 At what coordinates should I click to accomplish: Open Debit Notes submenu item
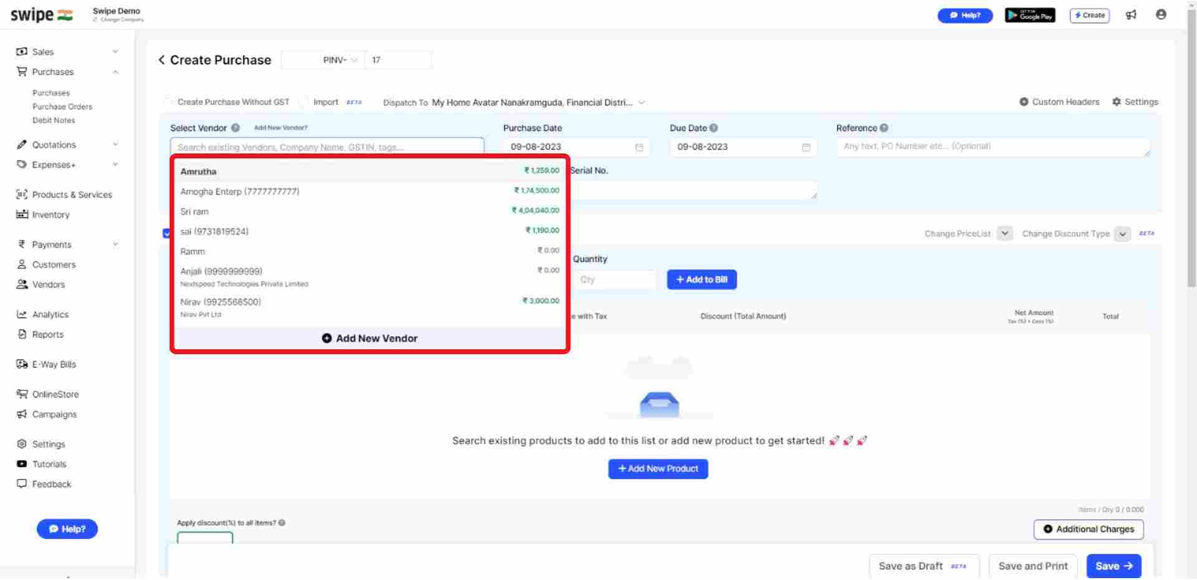pos(54,120)
